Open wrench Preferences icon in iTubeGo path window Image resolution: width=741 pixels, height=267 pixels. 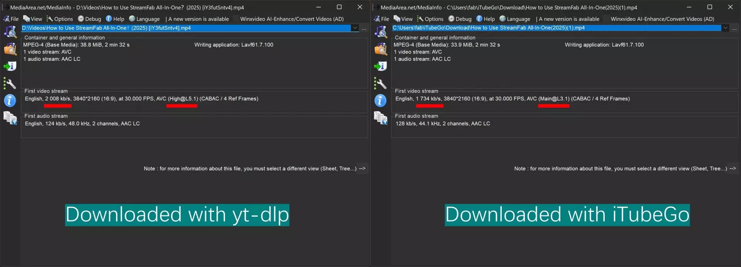click(381, 83)
